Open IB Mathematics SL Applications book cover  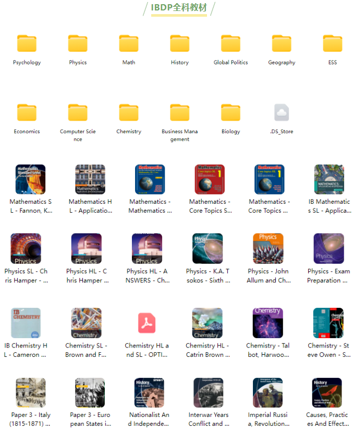[329, 180]
